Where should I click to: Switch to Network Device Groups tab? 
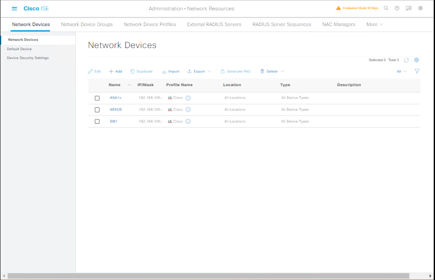[87, 24]
